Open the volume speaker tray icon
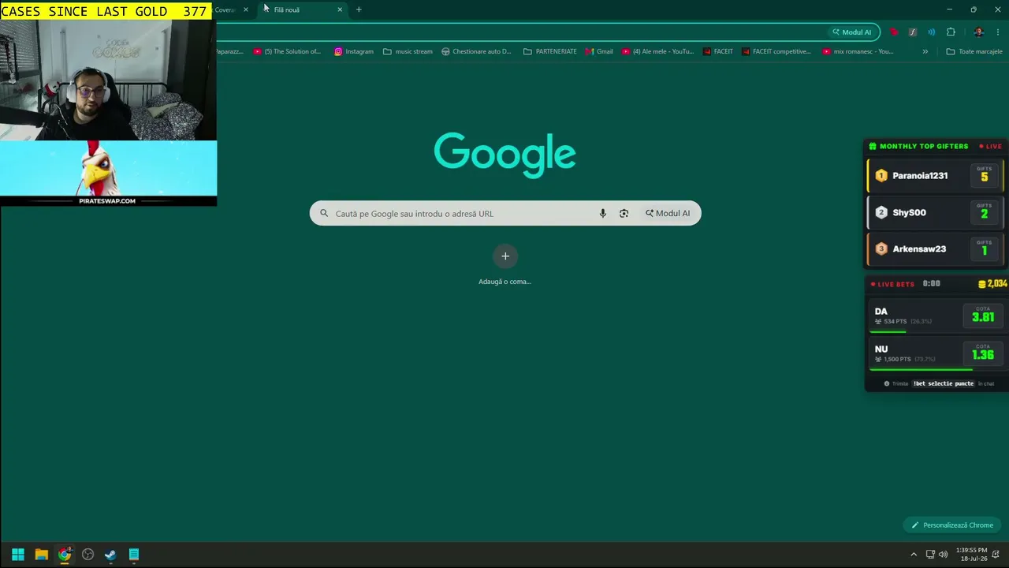The width and height of the screenshot is (1009, 568). coord(944,555)
